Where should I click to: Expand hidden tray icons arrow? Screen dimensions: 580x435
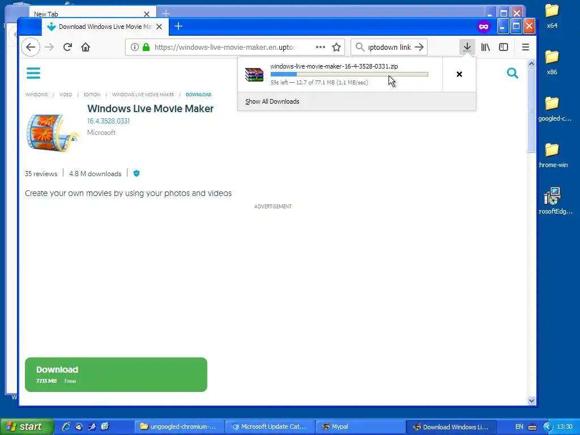548,427
